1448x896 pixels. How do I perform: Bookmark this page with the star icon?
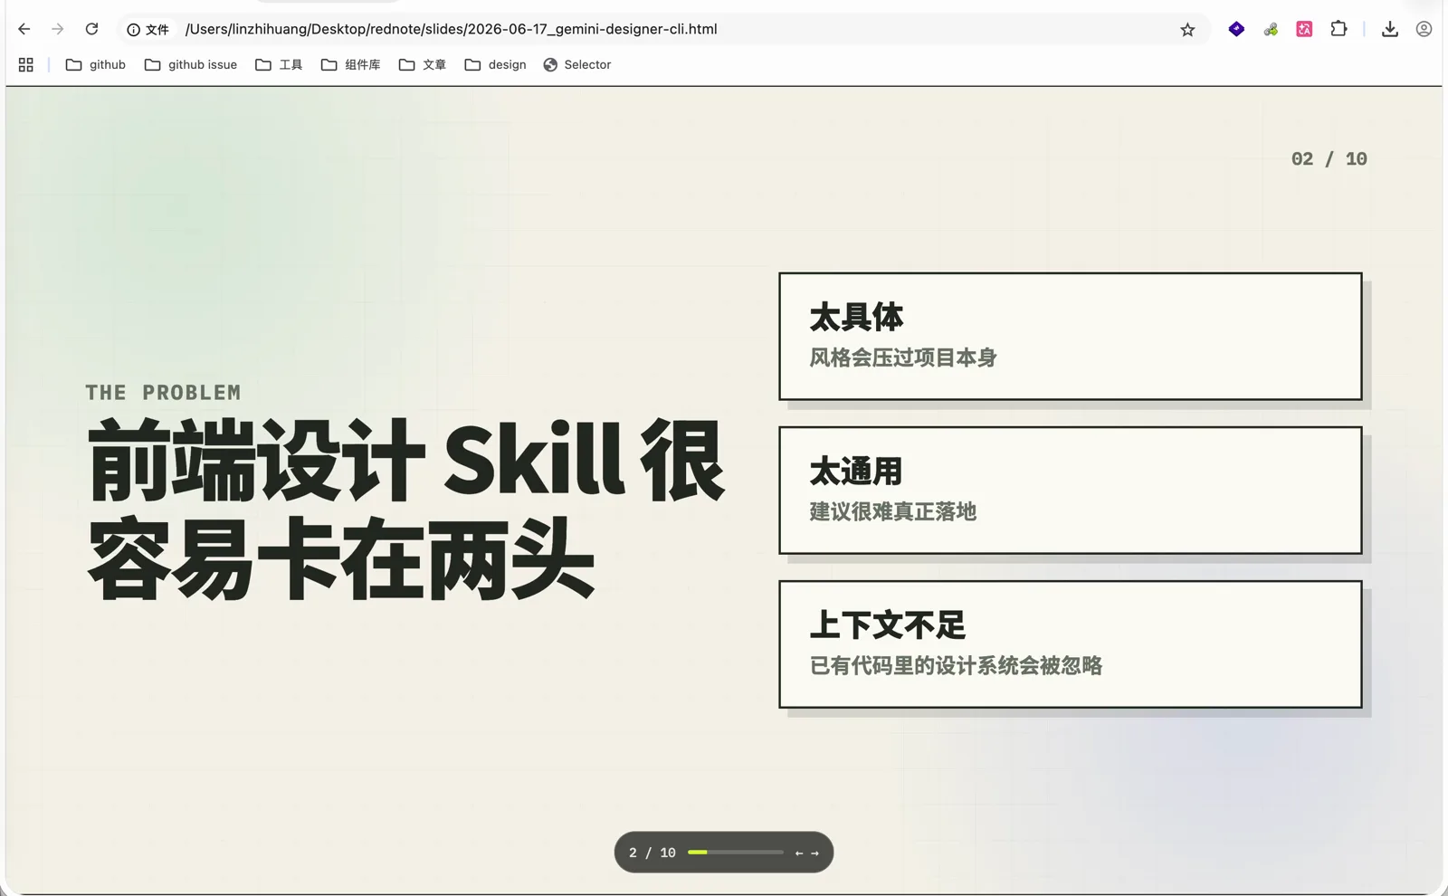point(1187,30)
